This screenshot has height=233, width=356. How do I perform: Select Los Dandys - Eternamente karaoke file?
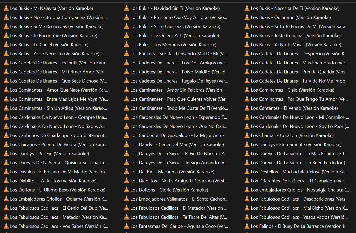(296, 145)
